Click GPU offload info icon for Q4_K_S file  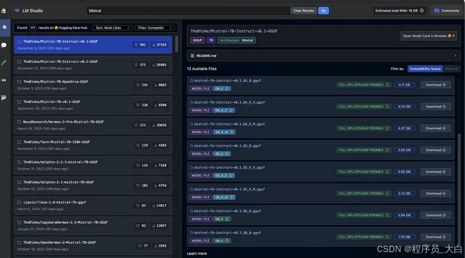[387, 107]
